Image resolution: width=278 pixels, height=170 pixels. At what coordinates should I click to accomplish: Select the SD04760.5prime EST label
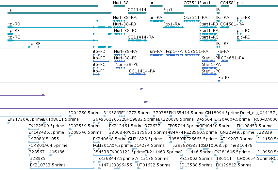point(85,113)
